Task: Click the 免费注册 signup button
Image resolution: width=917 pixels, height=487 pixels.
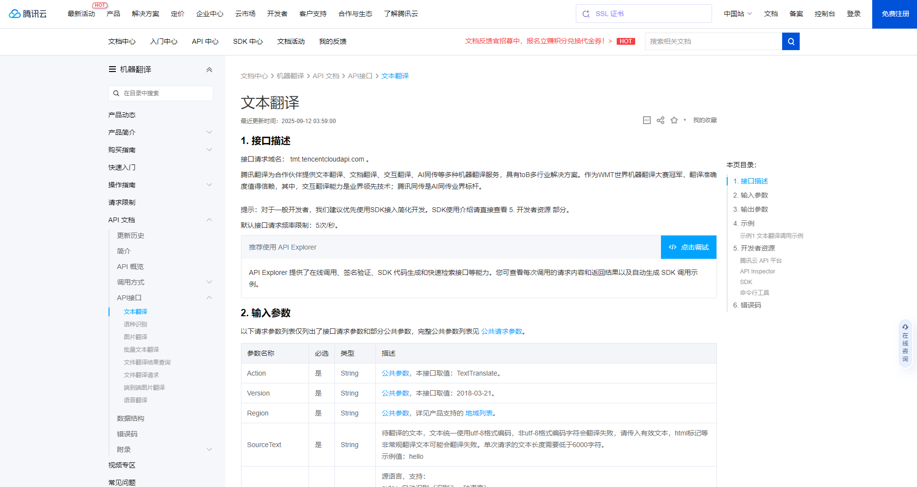Action: 894,14
